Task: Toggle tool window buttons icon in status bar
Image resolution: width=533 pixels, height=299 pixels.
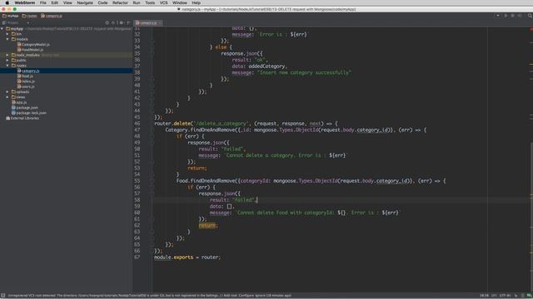Action: coord(3,296)
